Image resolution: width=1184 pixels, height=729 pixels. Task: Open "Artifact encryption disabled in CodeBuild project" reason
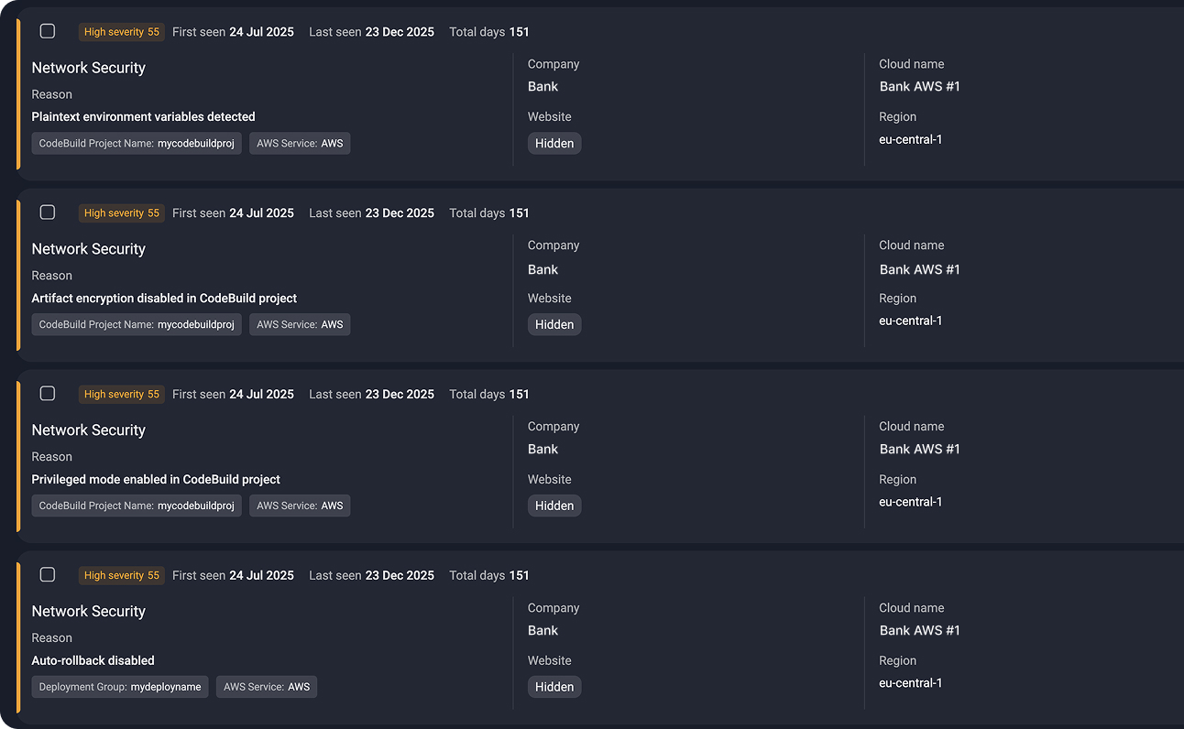coord(164,299)
